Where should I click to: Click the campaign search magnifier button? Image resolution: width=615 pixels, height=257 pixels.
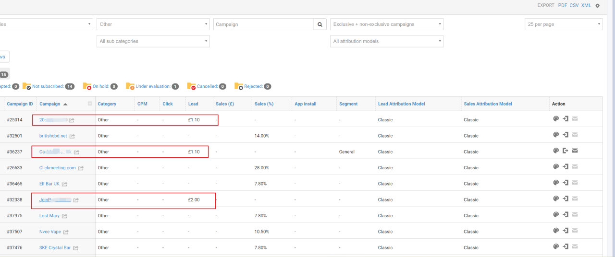tap(320, 24)
